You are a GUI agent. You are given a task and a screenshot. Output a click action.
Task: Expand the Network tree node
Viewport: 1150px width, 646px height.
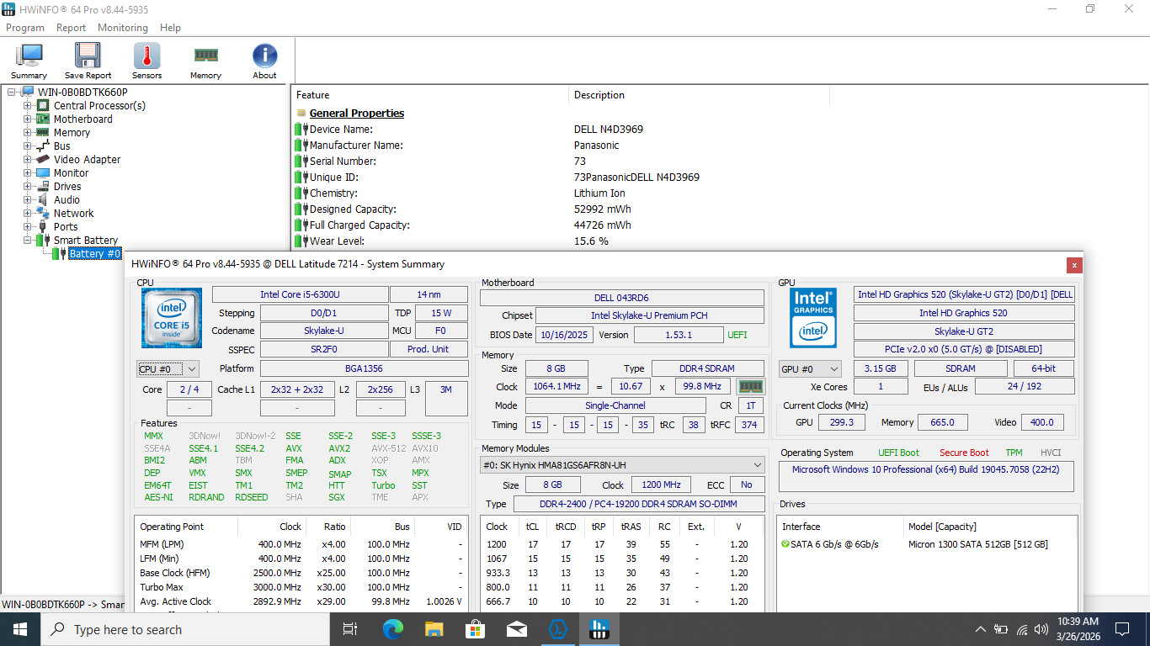click(28, 214)
